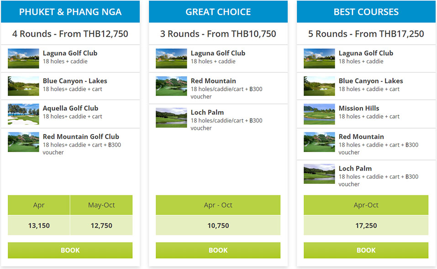The width and height of the screenshot is (437, 269).
Task: Open Aquella Golf Club title link
Action: click(x=70, y=108)
